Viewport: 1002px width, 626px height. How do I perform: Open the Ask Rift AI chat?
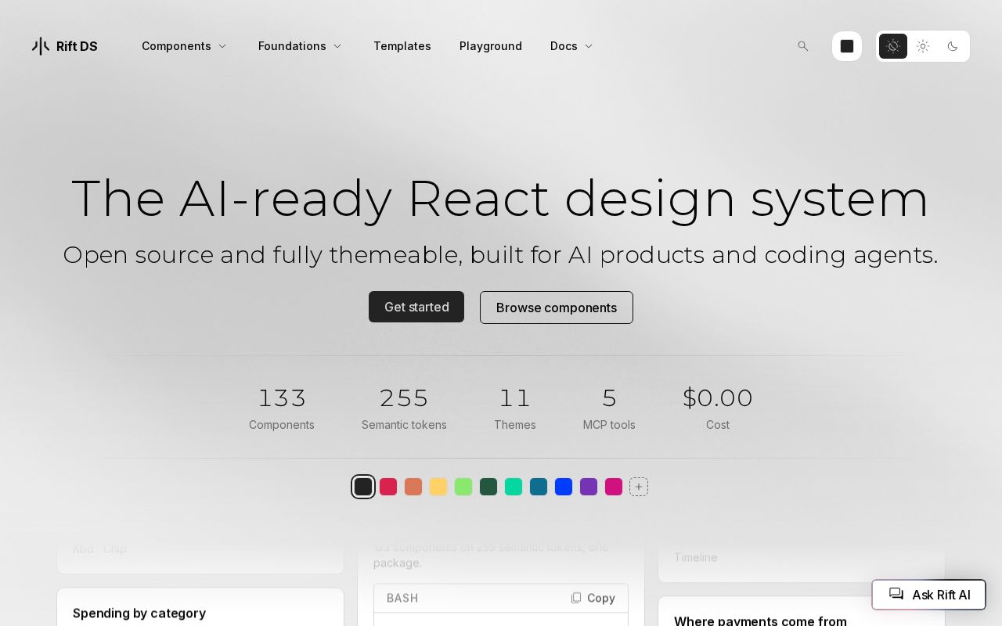[929, 595]
